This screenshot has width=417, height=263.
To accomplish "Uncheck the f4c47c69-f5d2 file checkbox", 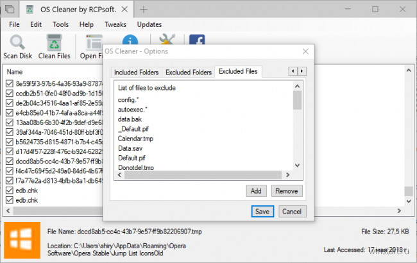I will coord(10,171).
